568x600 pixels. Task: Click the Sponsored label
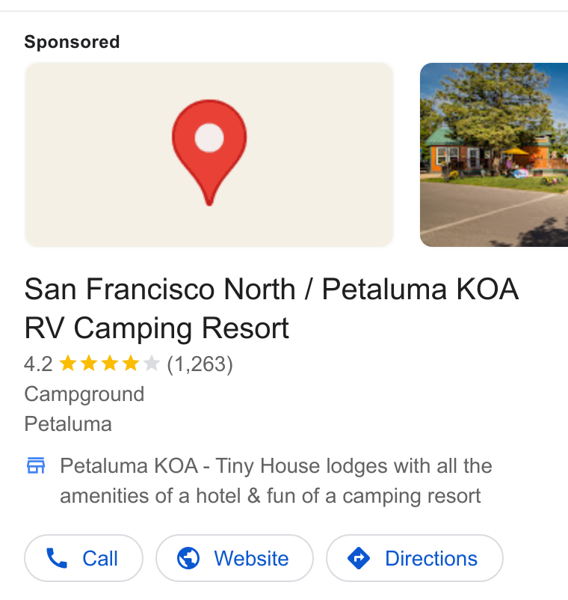click(x=72, y=42)
